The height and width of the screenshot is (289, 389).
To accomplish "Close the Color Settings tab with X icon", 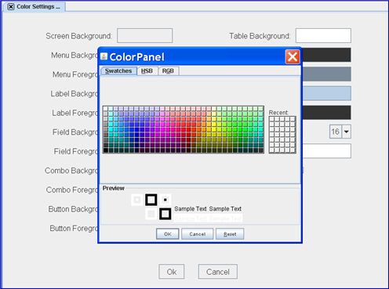I will click(x=11, y=7).
